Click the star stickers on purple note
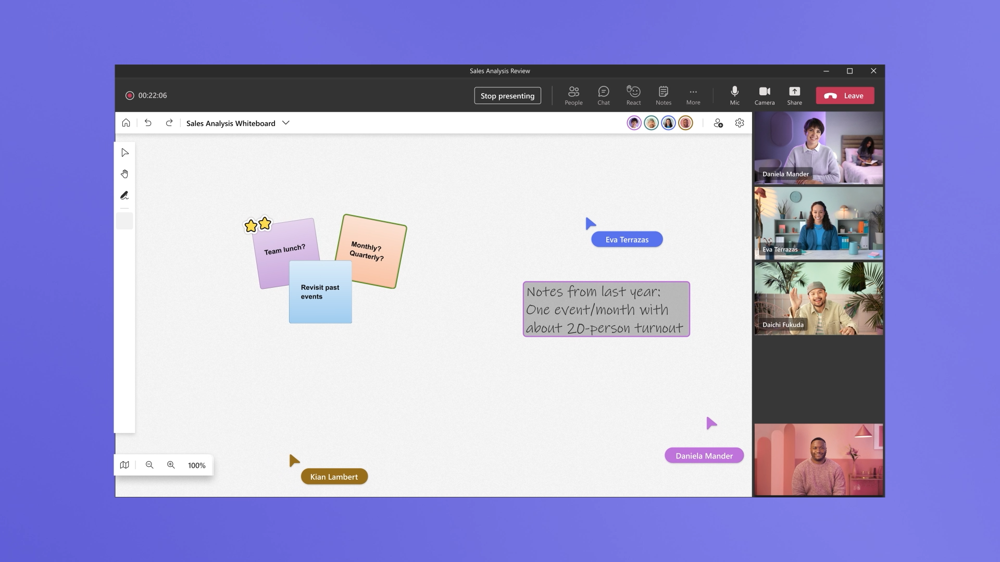This screenshot has width=1000, height=562. (x=258, y=224)
